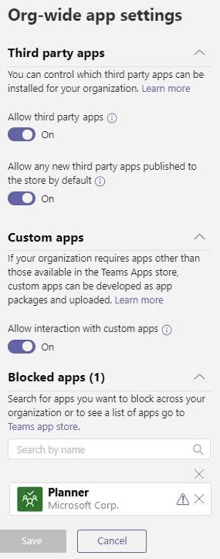
Task: Collapse the Blocked apps section
Action: click(200, 377)
